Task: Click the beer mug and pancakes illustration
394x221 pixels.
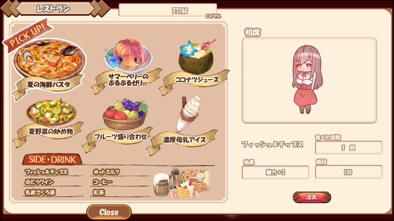Action: tap(182, 183)
